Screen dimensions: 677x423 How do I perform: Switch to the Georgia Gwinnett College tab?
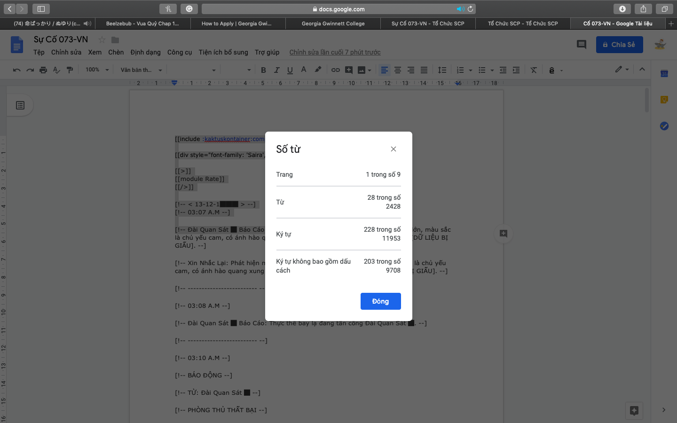(x=333, y=23)
